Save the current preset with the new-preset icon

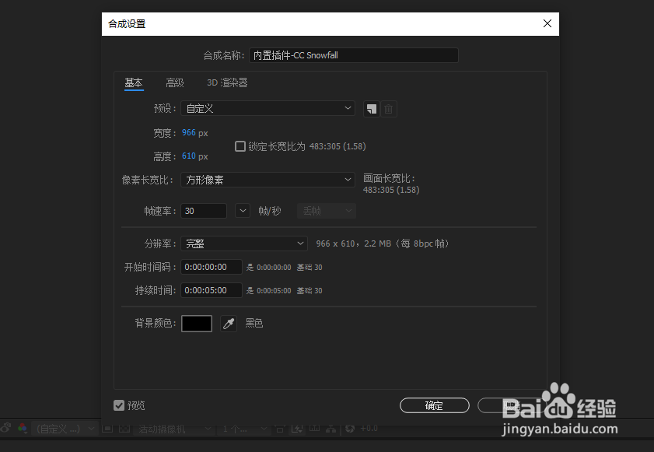[x=371, y=109]
